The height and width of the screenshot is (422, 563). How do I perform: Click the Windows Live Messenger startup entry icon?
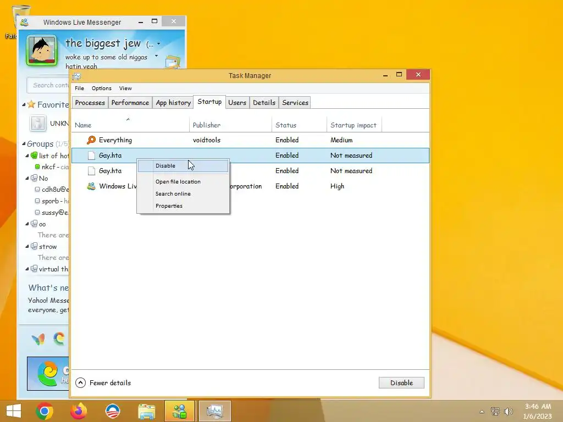(x=91, y=186)
